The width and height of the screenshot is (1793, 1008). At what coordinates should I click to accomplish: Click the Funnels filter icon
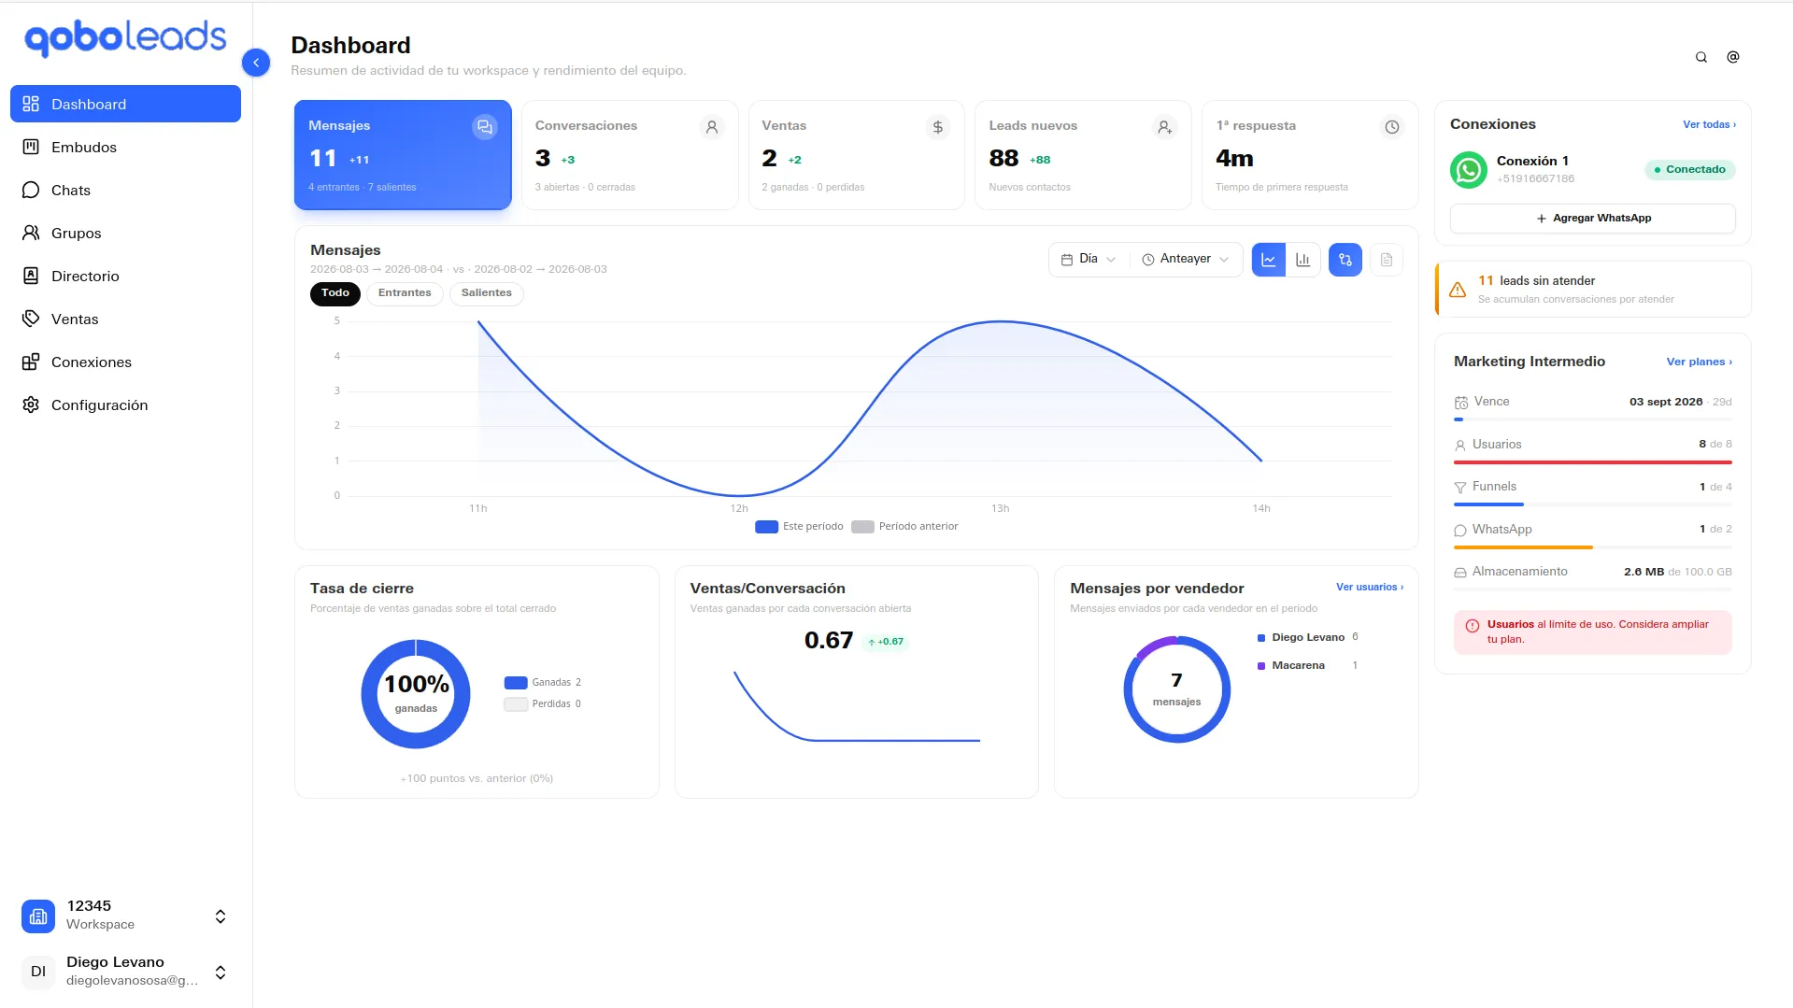coord(1460,488)
